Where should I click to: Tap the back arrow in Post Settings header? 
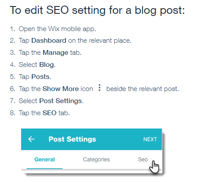pos(31,139)
